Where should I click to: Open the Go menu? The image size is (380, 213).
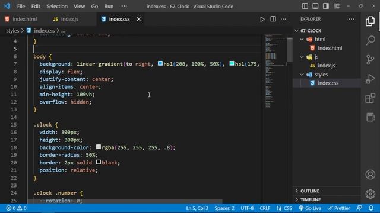(x=94, y=7)
